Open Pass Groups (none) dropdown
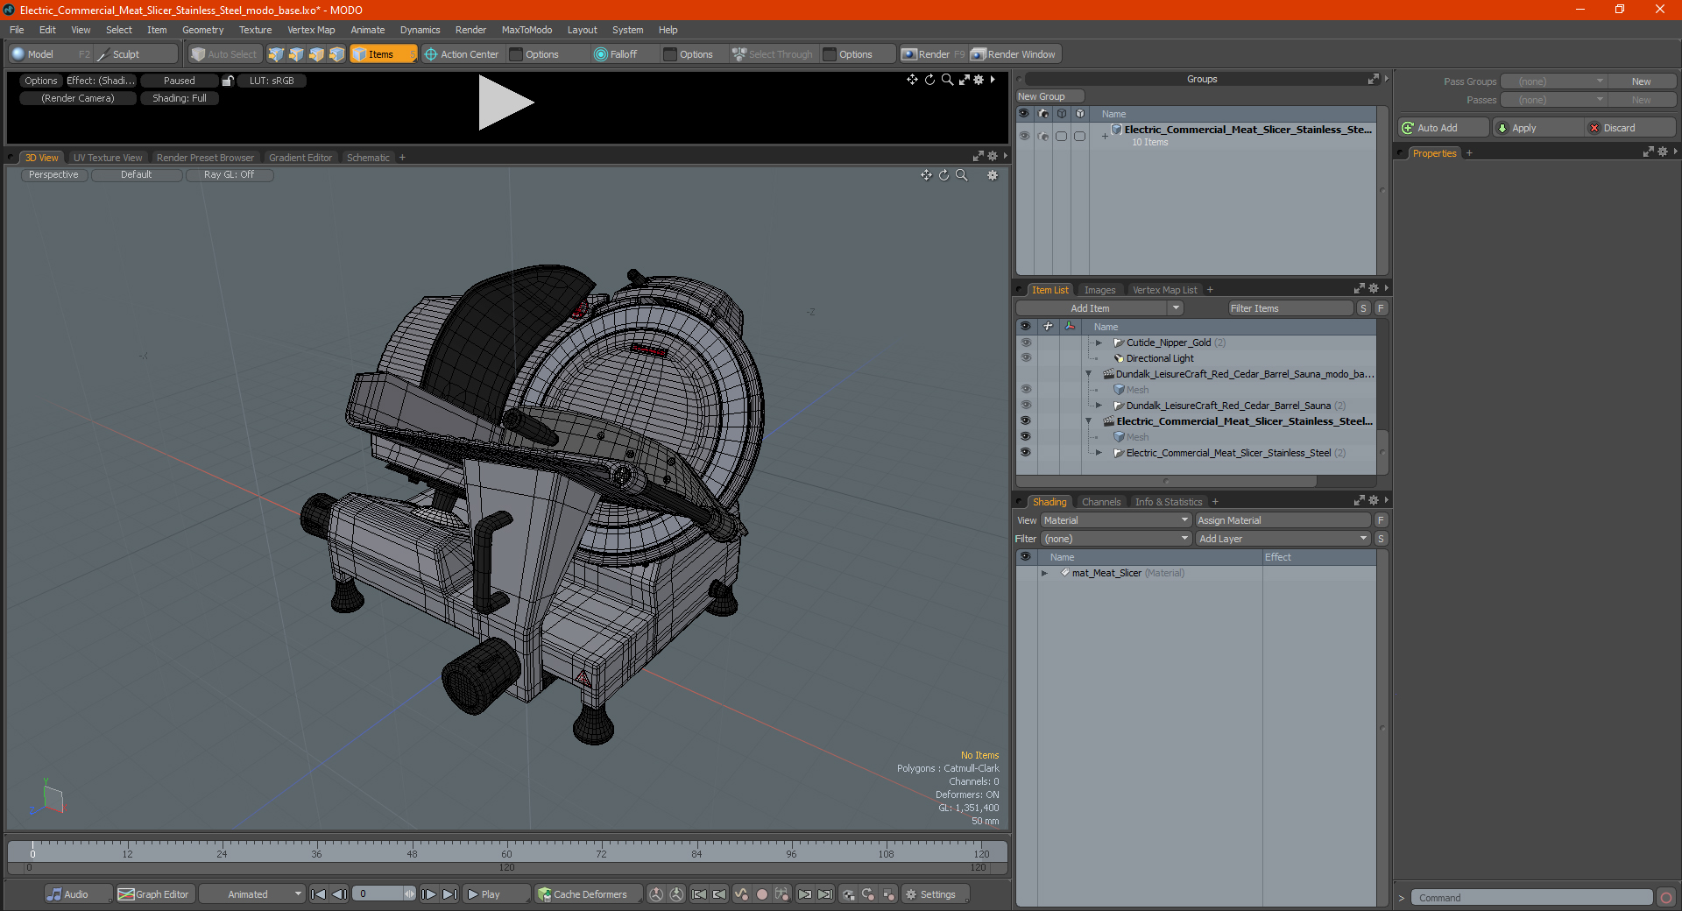The height and width of the screenshot is (911, 1682). pyautogui.click(x=1553, y=81)
